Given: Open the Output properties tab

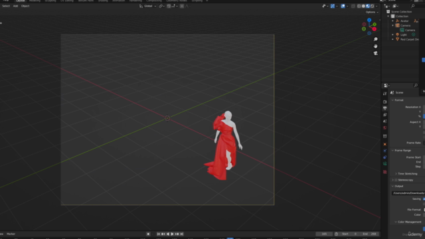Looking at the screenshot, I should 385,108.
